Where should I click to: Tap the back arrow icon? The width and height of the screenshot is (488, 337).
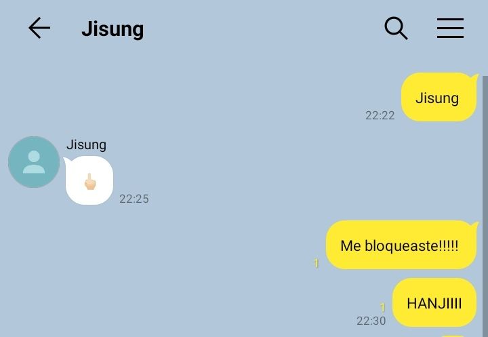(39, 28)
